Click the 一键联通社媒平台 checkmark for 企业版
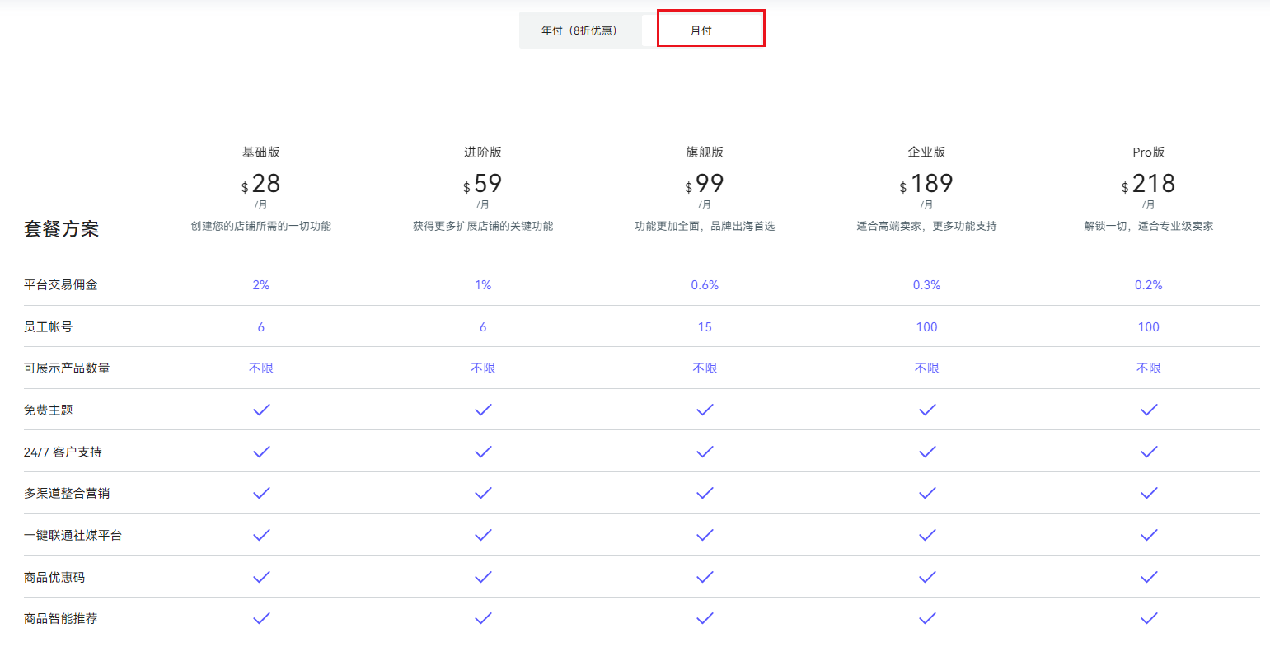 click(926, 535)
